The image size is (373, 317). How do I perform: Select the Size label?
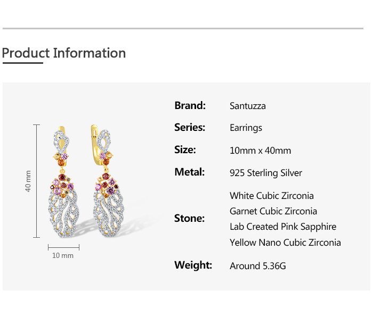point(185,150)
